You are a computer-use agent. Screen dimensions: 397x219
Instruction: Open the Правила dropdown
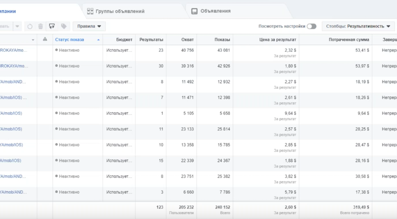(89, 26)
